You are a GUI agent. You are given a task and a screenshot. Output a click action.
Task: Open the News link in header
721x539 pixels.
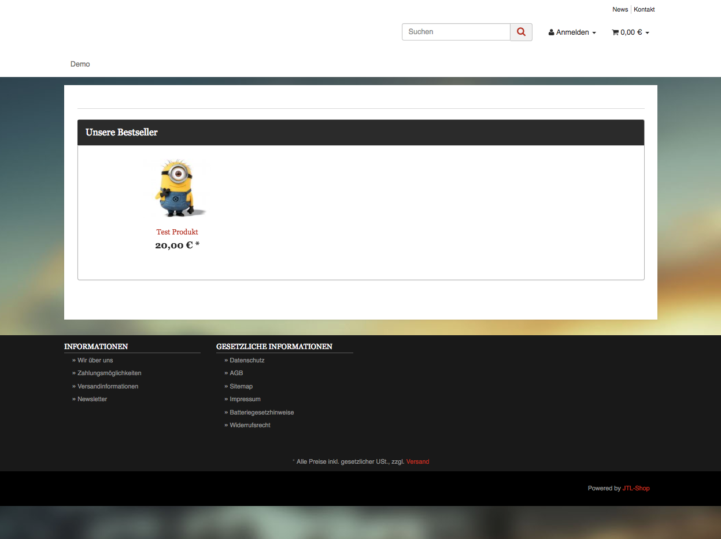[x=620, y=9]
